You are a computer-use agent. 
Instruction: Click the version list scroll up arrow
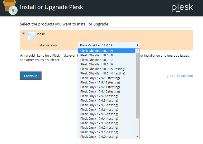pos(137,51)
